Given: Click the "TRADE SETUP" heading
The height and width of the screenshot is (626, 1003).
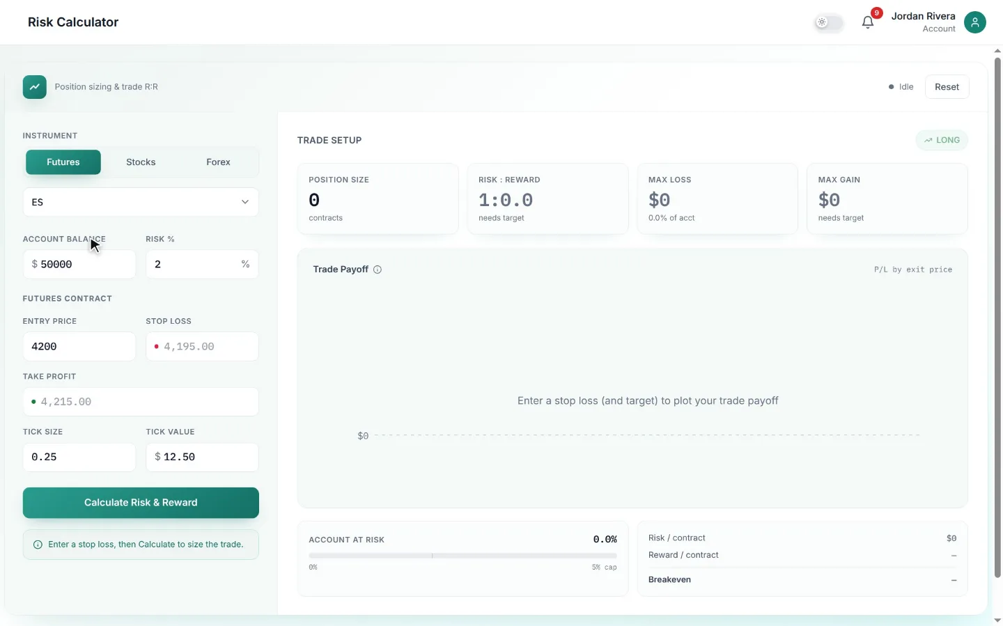Looking at the screenshot, I should (329, 141).
